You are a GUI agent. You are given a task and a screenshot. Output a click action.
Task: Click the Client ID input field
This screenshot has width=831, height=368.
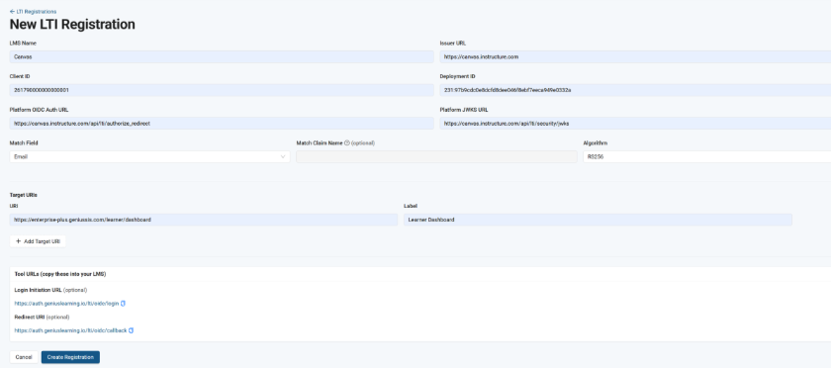coord(222,90)
